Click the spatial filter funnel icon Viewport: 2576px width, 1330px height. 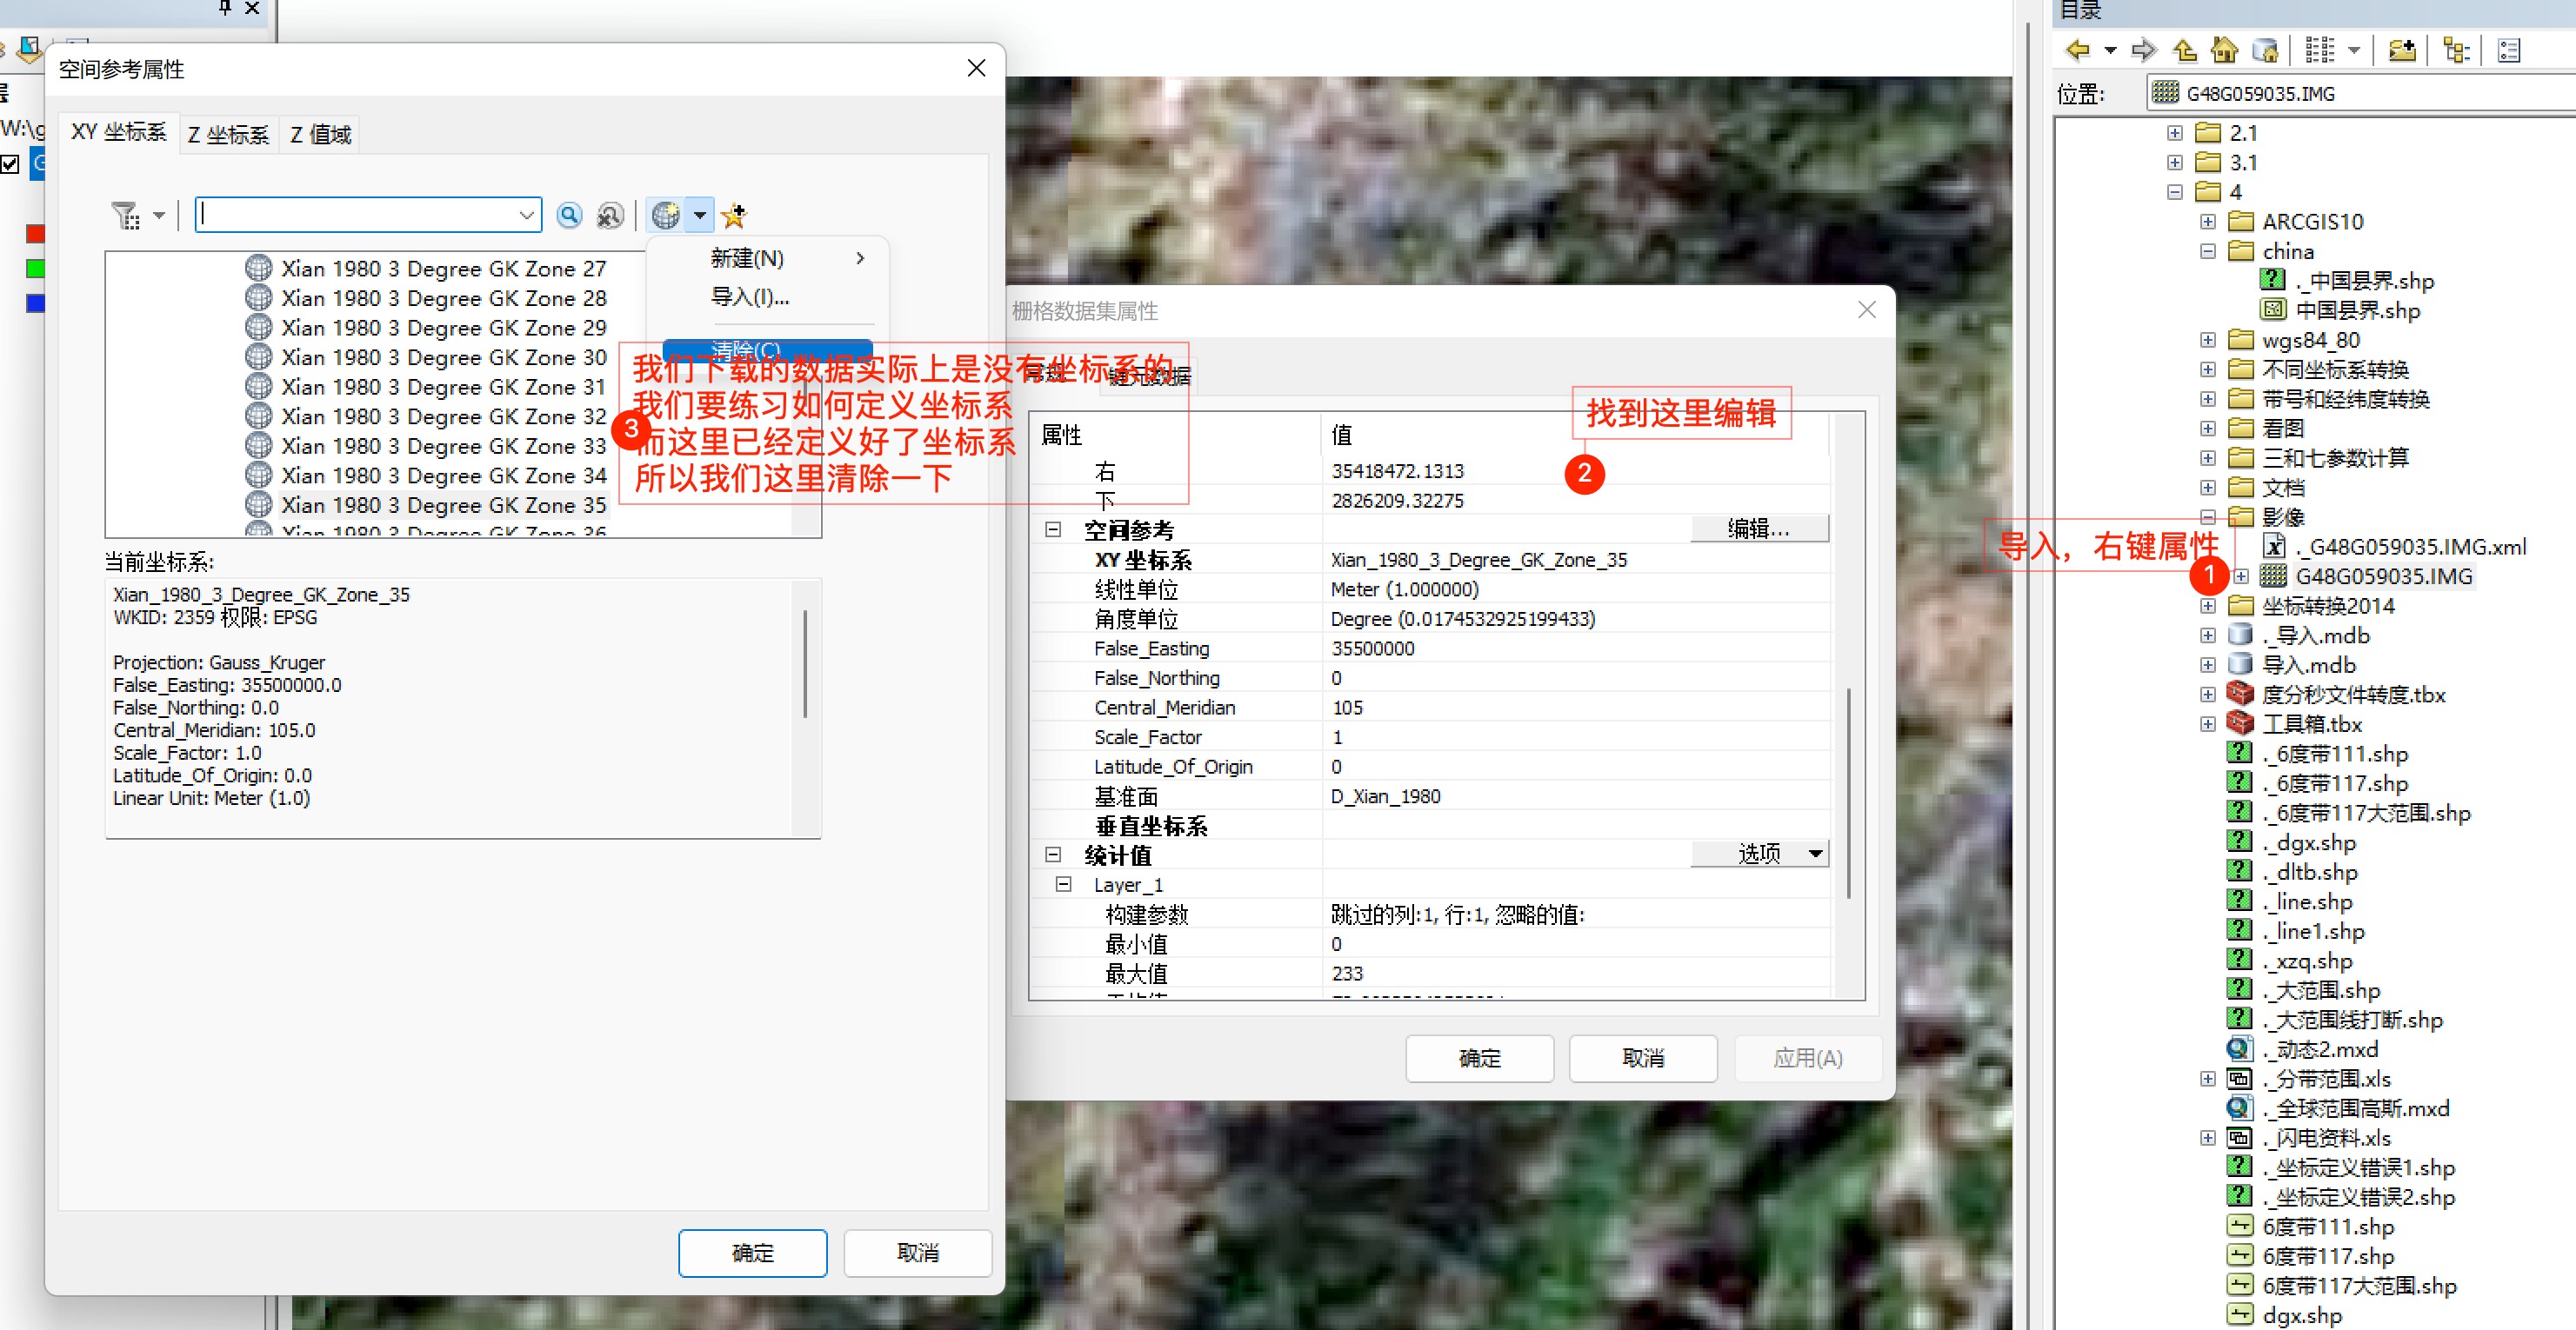[x=126, y=215]
